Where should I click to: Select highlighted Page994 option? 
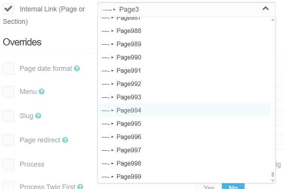[184, 110]
